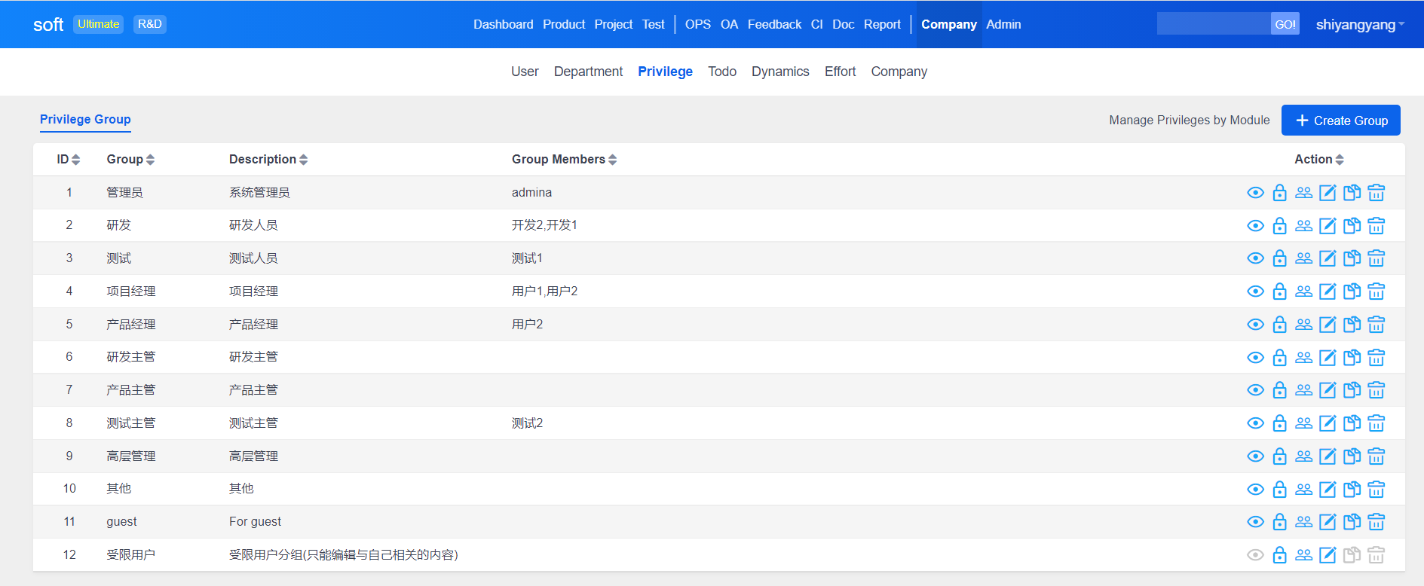Delete the 产品经理 group with the trash icon

click(1376, 325)
